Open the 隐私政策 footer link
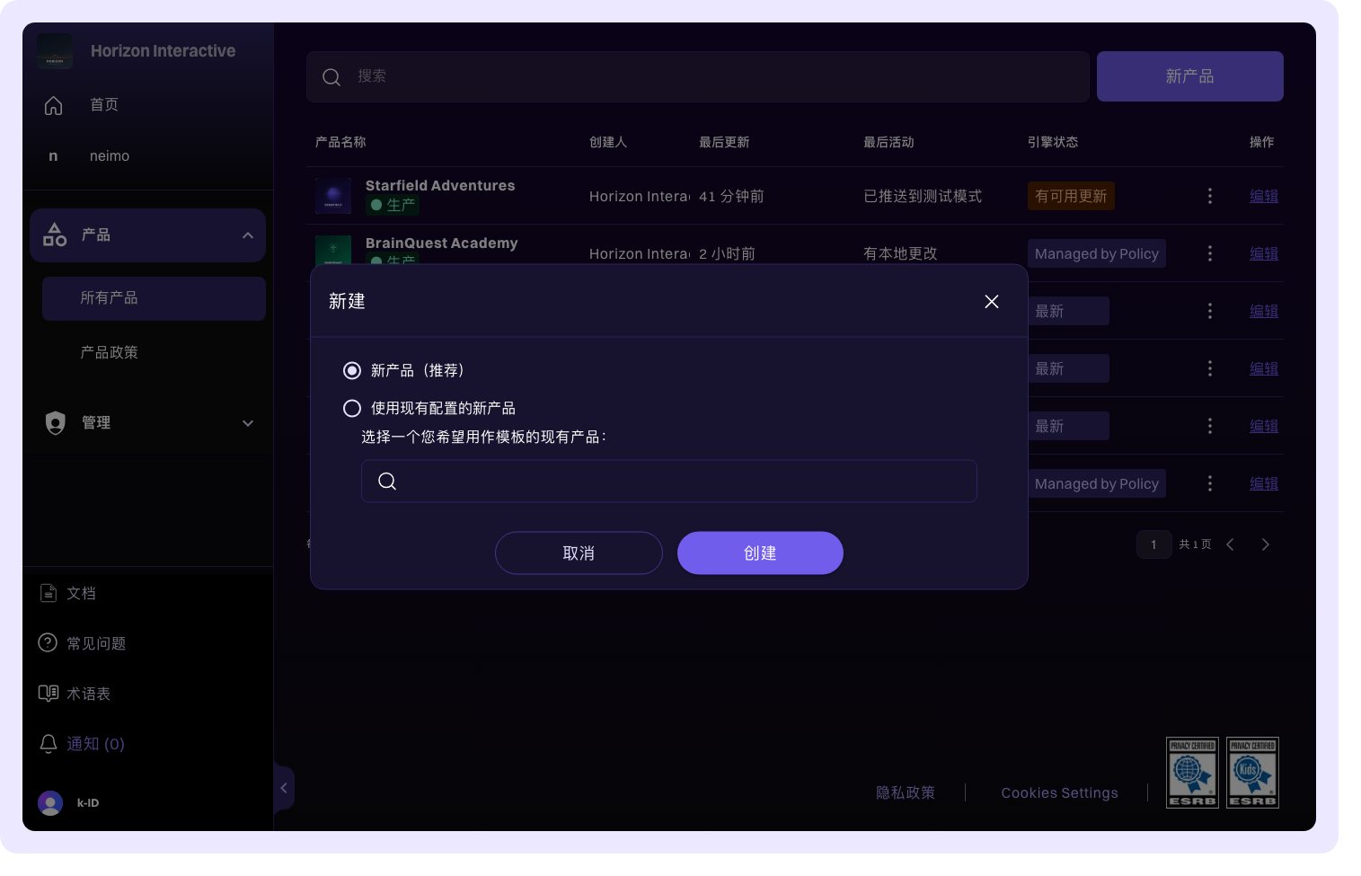1361x876 pixels. [906, 792]
